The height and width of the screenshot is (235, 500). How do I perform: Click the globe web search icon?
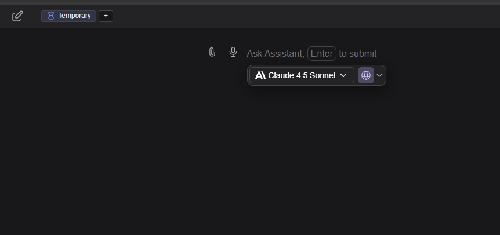coord(366,75)
